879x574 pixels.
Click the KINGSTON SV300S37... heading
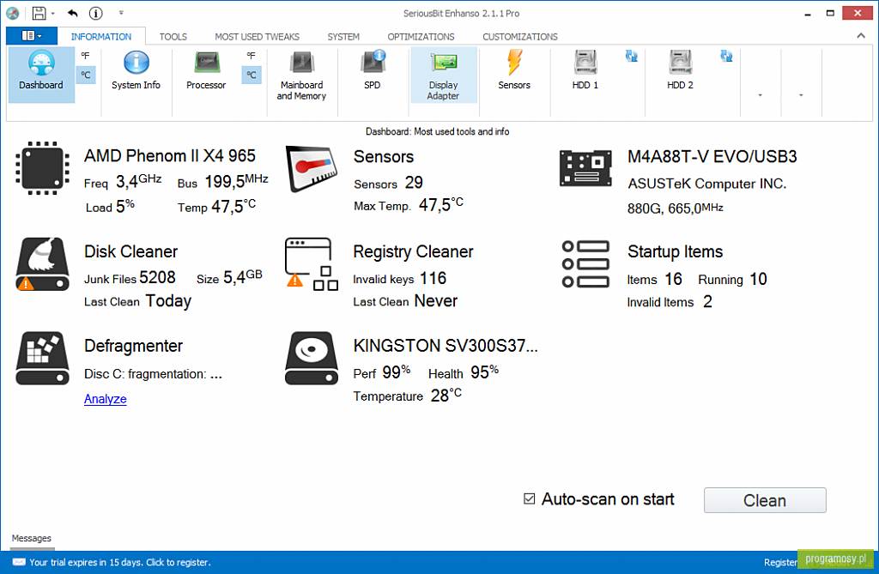coord(446,346)
